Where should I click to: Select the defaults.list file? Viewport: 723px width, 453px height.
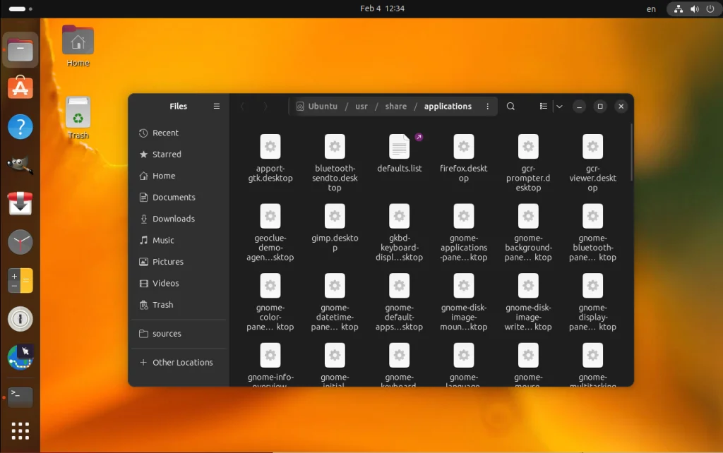pos(399,147)
